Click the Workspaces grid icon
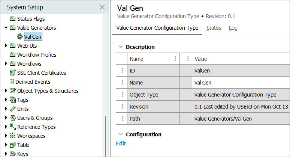Image resolution: width=290 pixels, height=157 pixels. tap(13, 136)
